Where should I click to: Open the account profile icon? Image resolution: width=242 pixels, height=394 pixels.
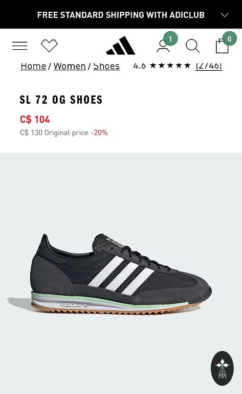pyautogui.click(x=163, y=46)
